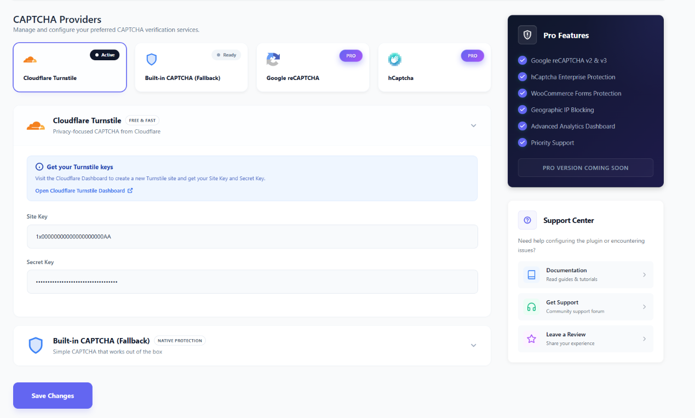Click inside the Site Key input field

click(252, 236)
